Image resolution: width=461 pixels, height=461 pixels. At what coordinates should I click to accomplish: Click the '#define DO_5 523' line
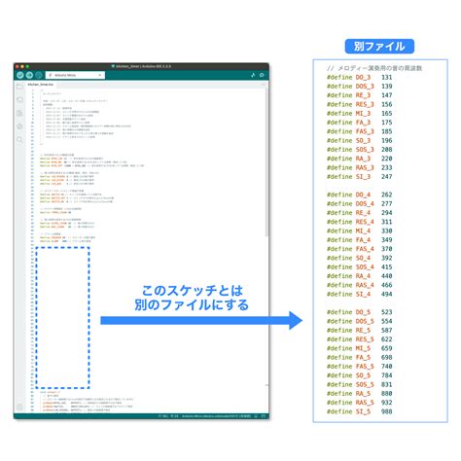[x=359, y=312]
